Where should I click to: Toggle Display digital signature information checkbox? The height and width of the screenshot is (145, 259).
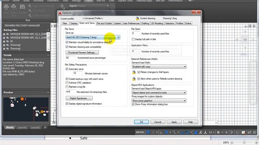(67, 104)
